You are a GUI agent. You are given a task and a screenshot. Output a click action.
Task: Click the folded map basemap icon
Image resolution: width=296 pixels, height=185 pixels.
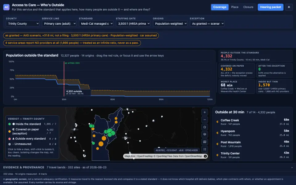coord(205,142)
